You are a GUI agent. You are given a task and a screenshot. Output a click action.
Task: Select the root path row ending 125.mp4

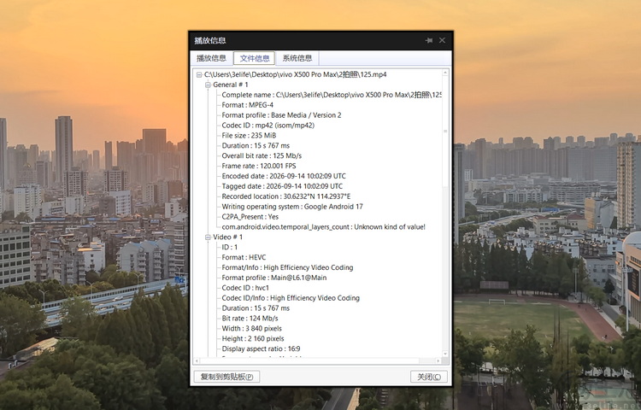coord(295,74)
